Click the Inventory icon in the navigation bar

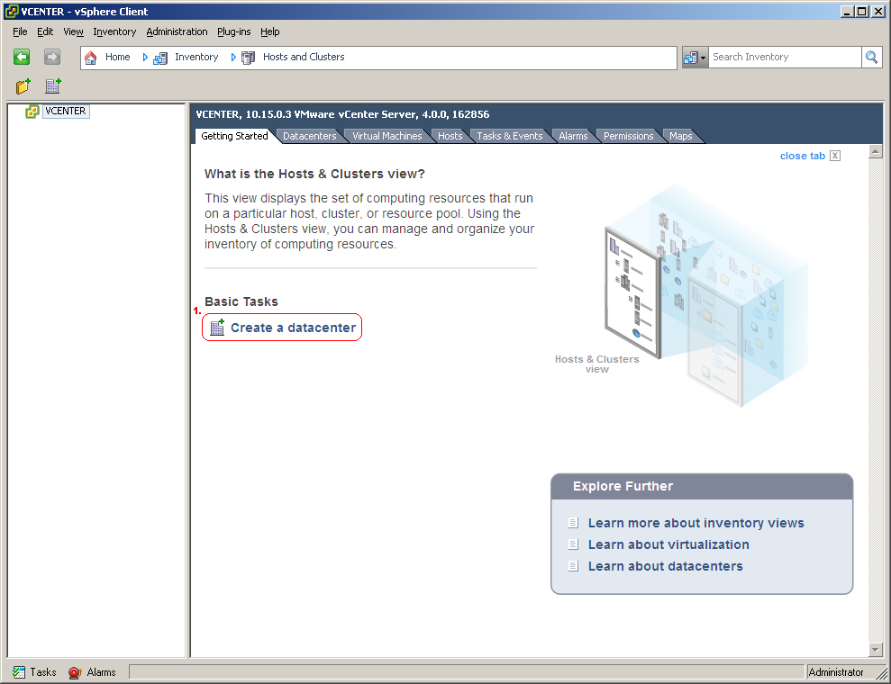[x=160, y=58]
